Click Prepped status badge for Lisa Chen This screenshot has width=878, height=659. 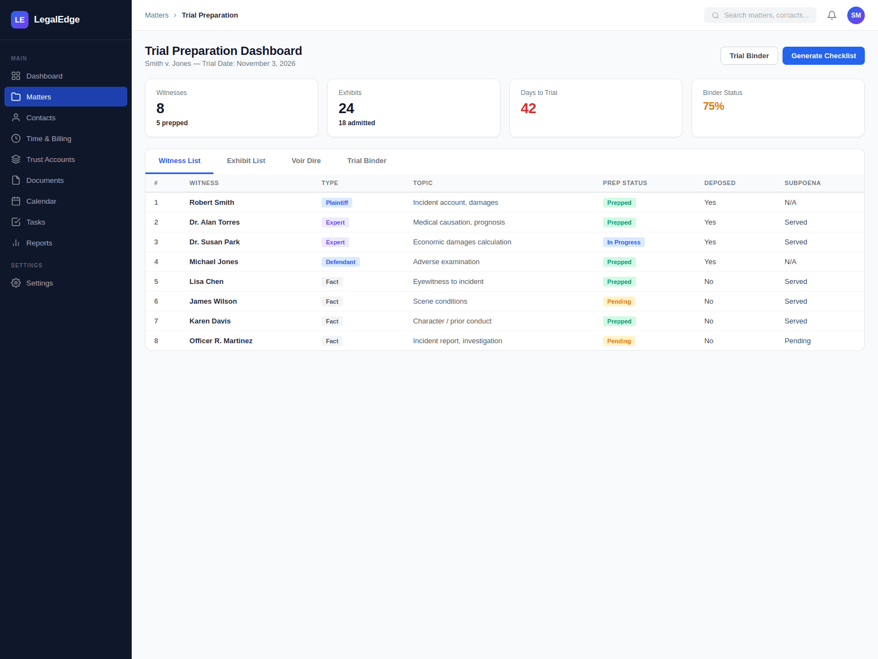pos(619,282)
